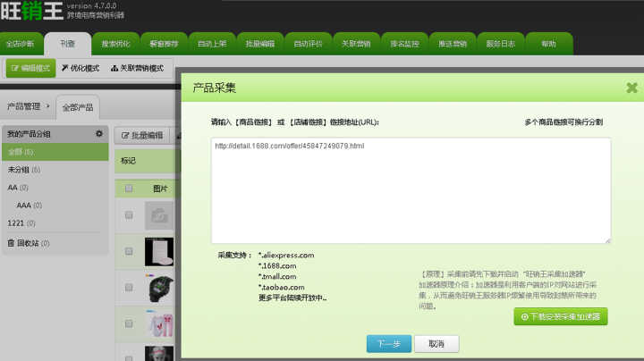The image size is (644, 361).
Task: Select 全部 product group
Action: point(55,152)
